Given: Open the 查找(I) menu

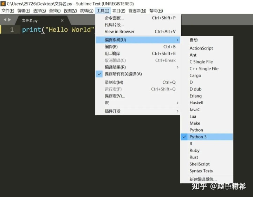Looking at the screenshot, I should pyautogui.click(x=55, y=11).
